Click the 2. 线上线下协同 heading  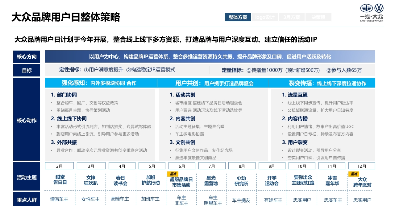69,119
